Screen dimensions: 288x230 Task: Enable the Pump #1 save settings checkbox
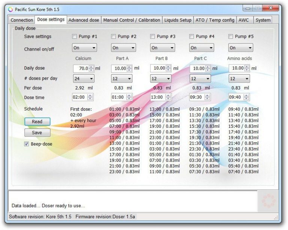(x=74, y=37)
